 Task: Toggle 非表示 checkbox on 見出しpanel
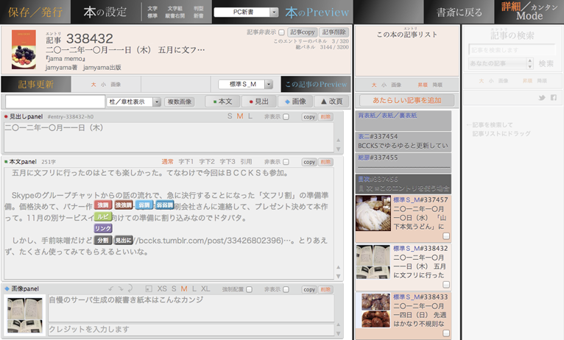[287, 116]
